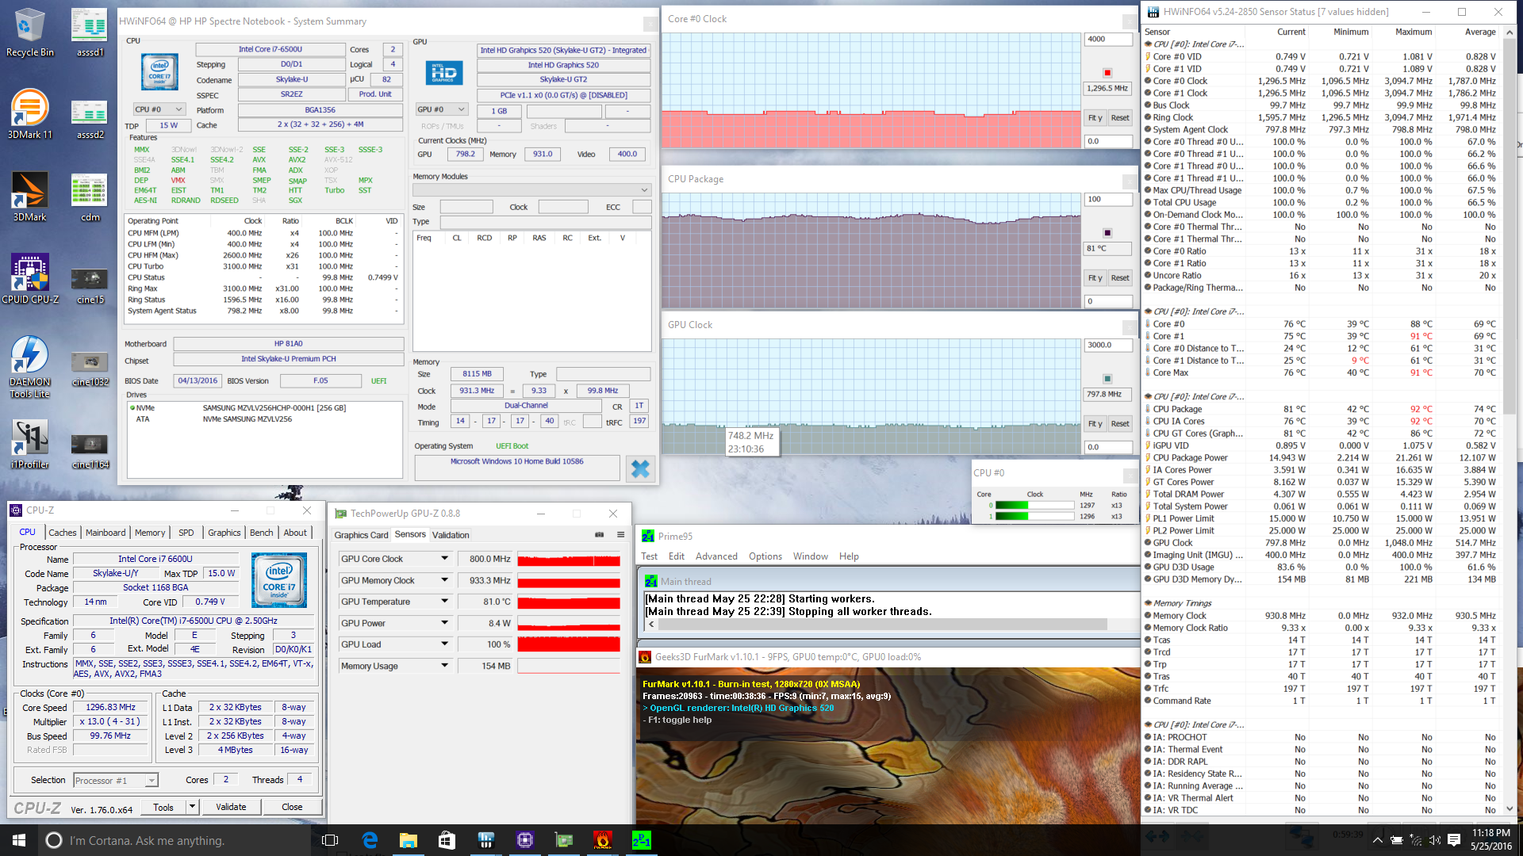Click HWiNFO summary close X button icon
This screenshot has height=856, width=1523.
639,469
